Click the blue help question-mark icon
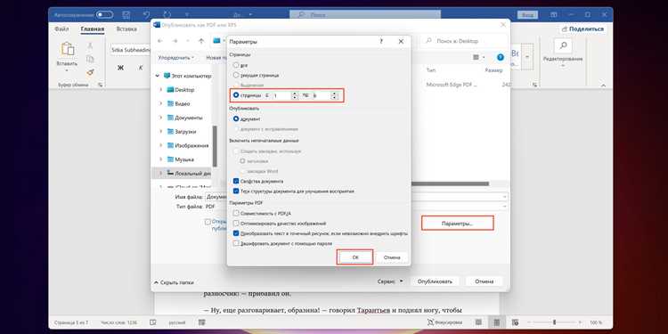 point(501,57)
